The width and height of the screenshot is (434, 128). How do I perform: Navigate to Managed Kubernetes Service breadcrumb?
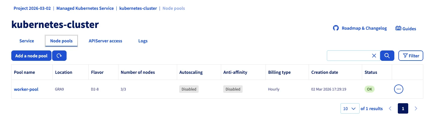coord(85,8)
